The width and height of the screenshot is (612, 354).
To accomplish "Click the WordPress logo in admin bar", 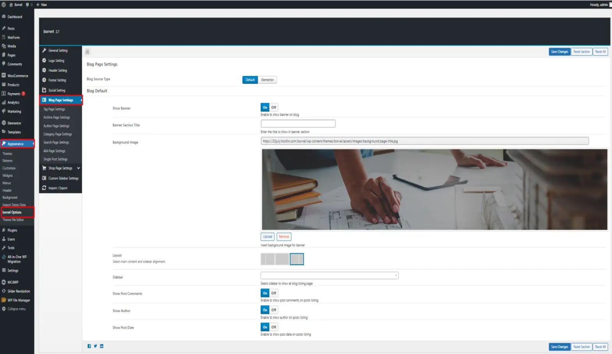I will point(4,5).
